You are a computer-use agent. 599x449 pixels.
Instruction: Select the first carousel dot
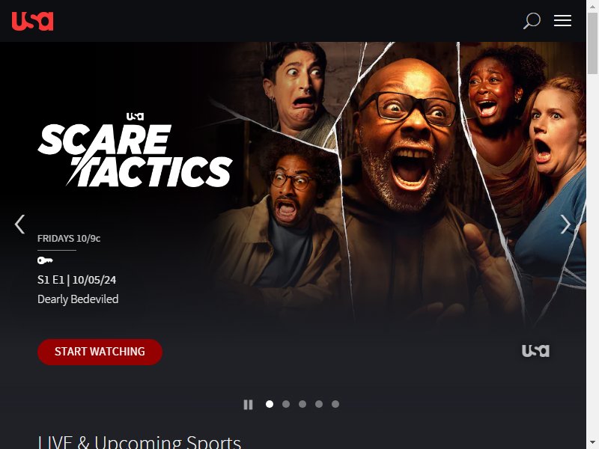click(270, 404)
